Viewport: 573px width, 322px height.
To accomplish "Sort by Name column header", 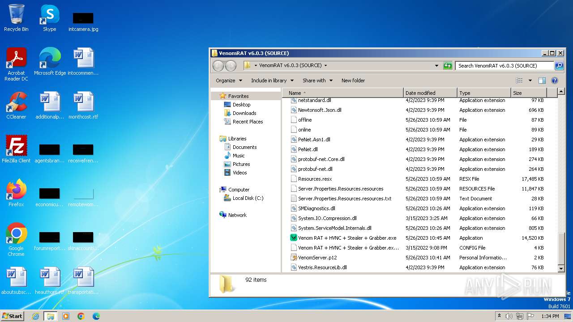I will 343,93.
